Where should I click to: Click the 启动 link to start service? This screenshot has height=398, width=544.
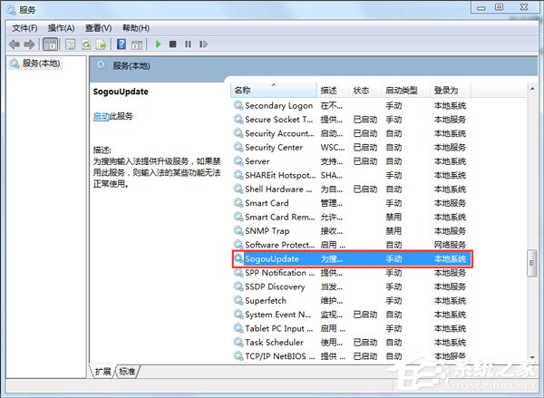click(x=101, y=116)
